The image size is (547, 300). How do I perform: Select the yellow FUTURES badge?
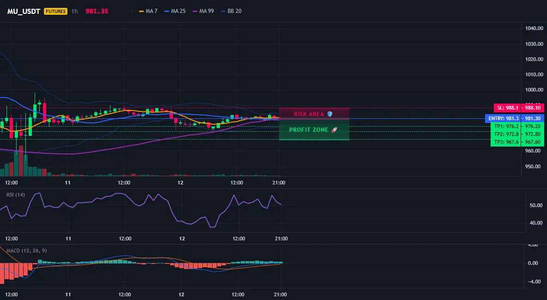click(x=55, y=11)
